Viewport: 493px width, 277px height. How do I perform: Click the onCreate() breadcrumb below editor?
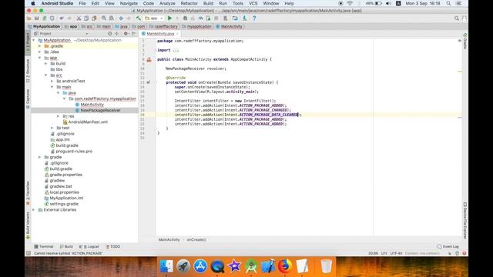pyautogui.click(x=196, y=239)
